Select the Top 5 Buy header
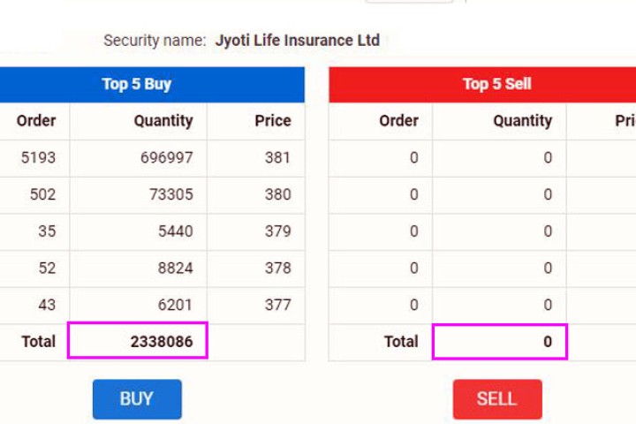 tap(137, 85)
